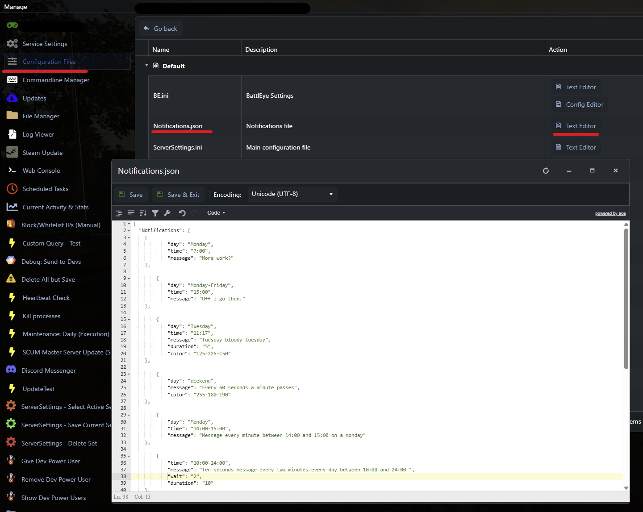The height and width of the screenshot is (512, 643).
Task: Open Service Settings in the sidebar
Action: click(45, 44)
